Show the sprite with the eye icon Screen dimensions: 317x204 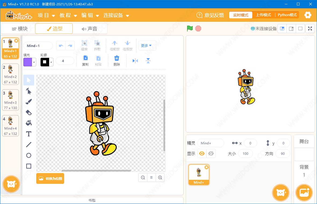click(x=202, y=153)
